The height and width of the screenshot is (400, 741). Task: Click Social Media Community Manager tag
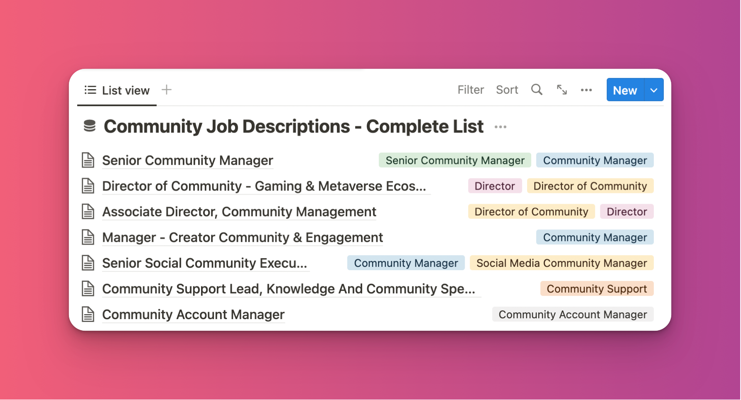click(562, 263)
